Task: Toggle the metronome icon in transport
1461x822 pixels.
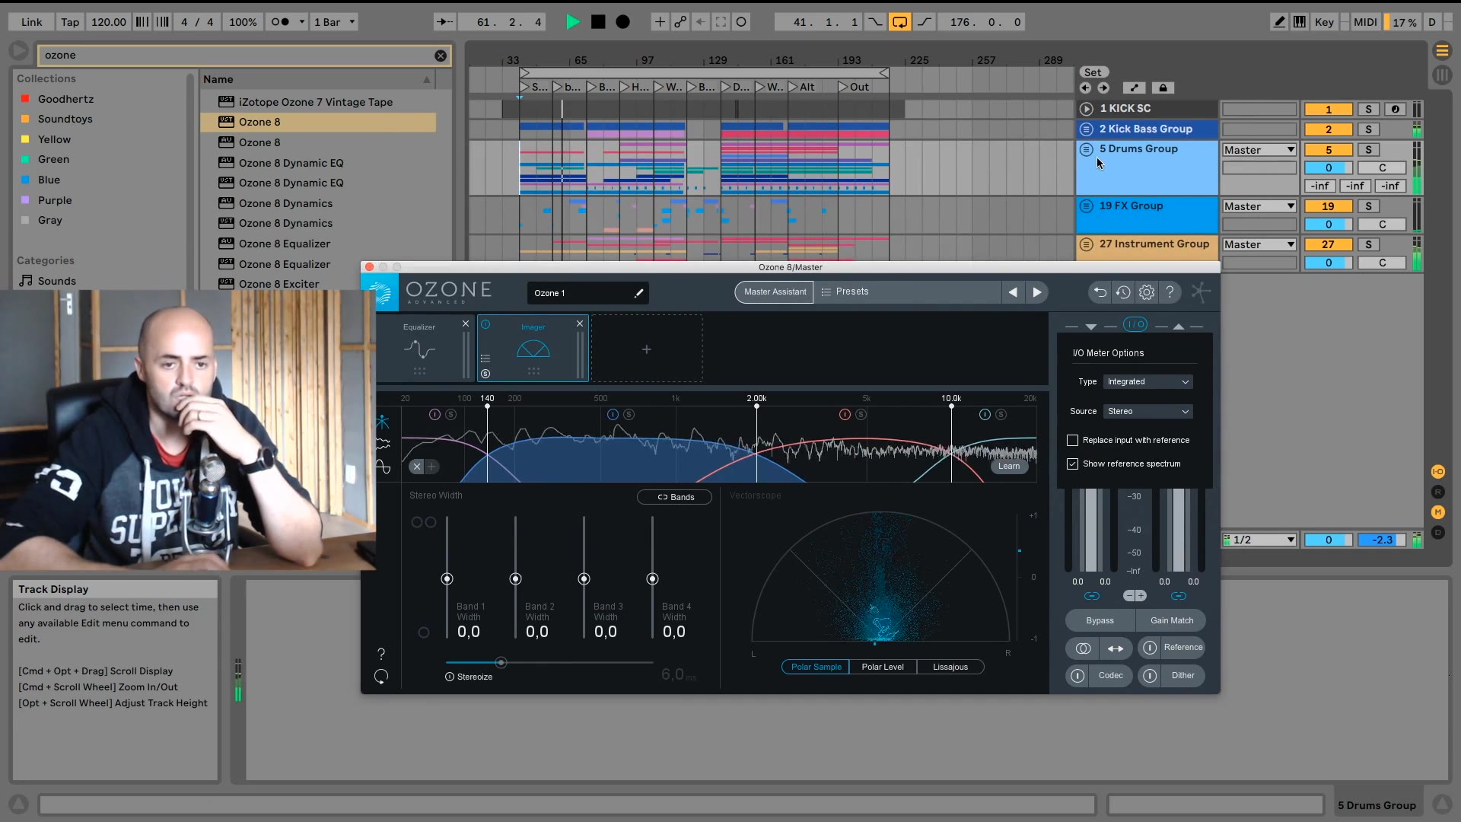Action: [x=280, y=22]
